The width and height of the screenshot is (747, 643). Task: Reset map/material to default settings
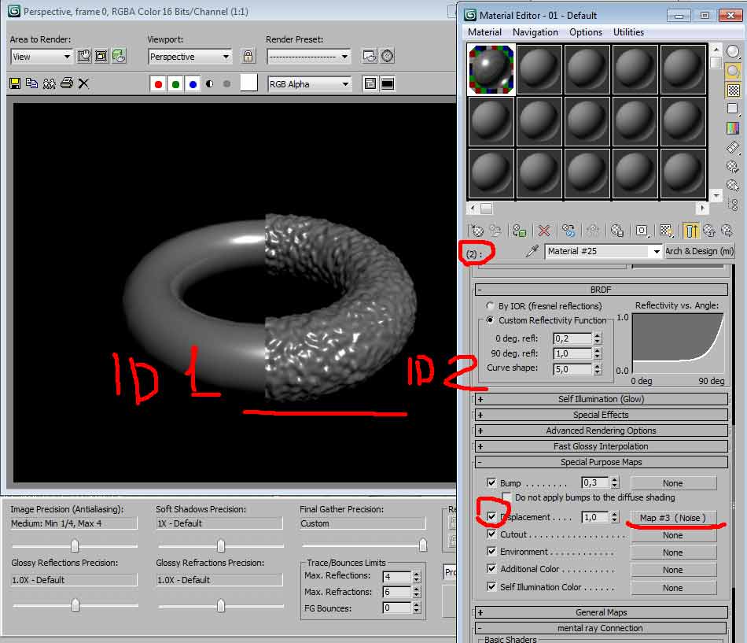(543, 231)
